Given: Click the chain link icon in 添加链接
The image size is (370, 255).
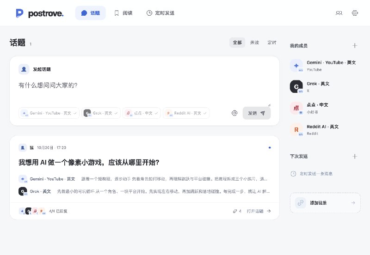Looking at the screenshot, I should pos(300,203).
